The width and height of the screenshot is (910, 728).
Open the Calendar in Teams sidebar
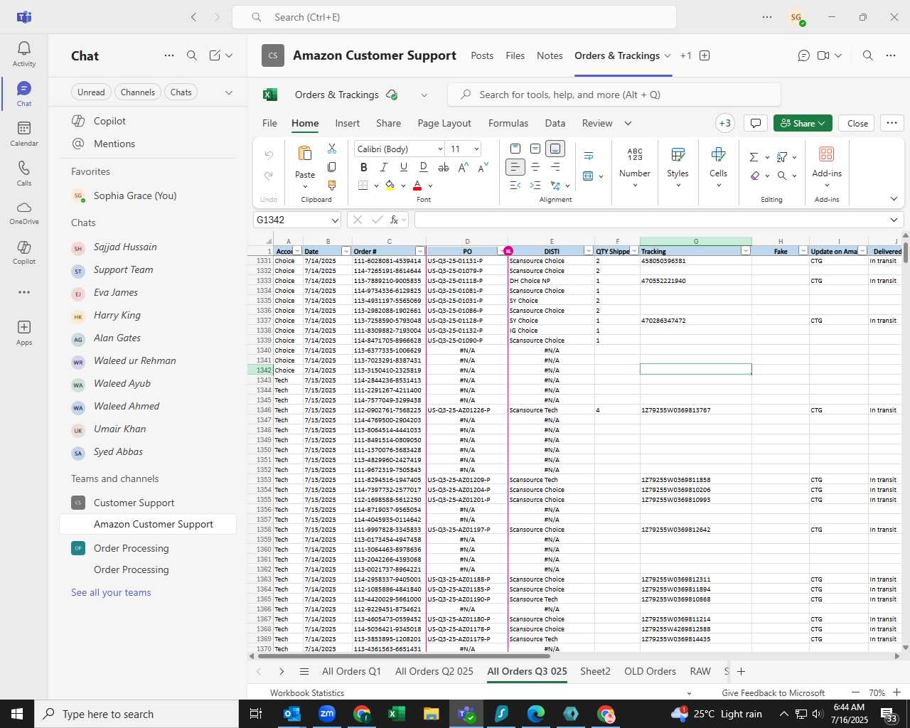24,134
